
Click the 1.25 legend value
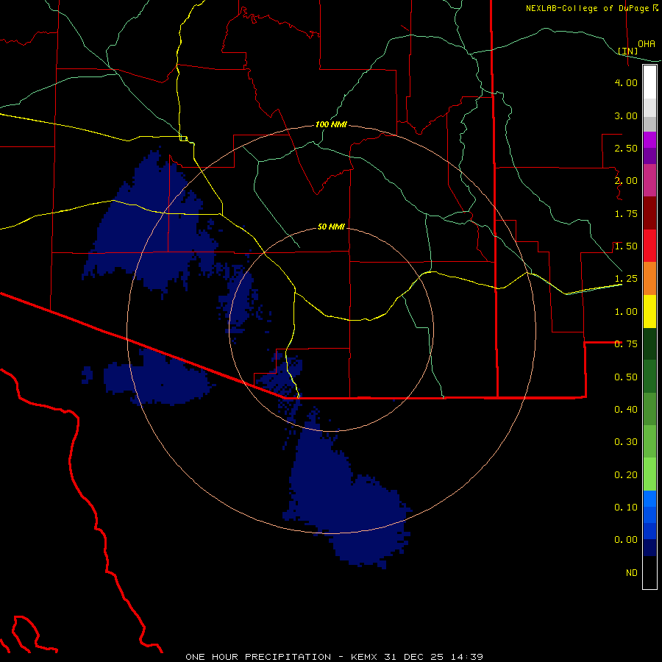tap(626, 279)
